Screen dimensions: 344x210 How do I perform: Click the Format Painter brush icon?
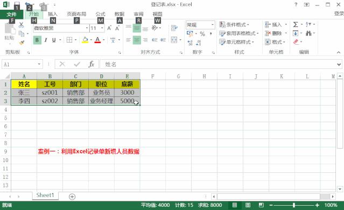[x=22, y=43]
